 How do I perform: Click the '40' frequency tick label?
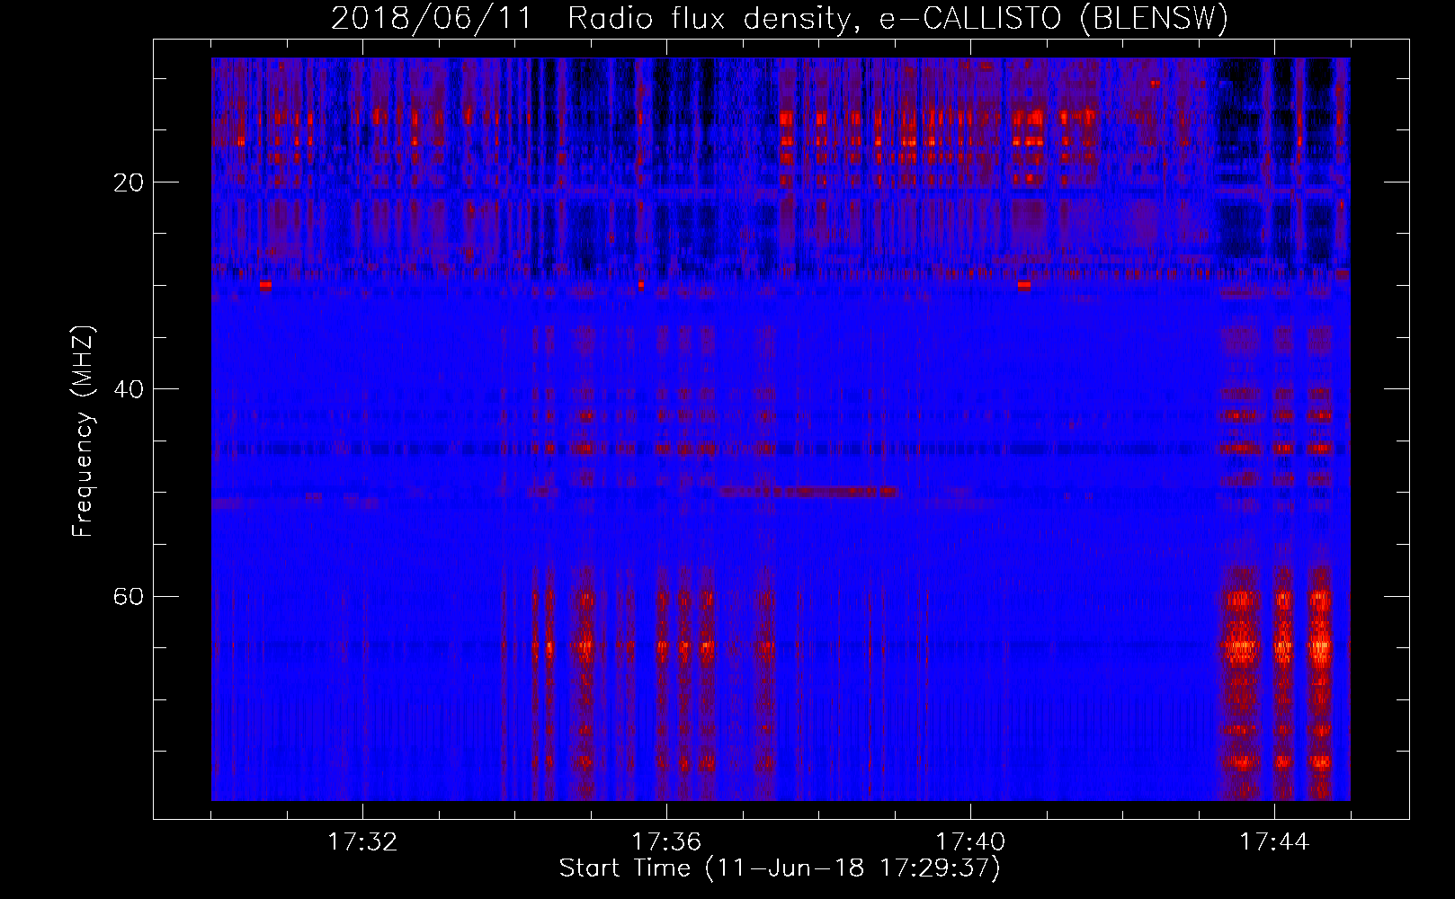tap(129, 389)
